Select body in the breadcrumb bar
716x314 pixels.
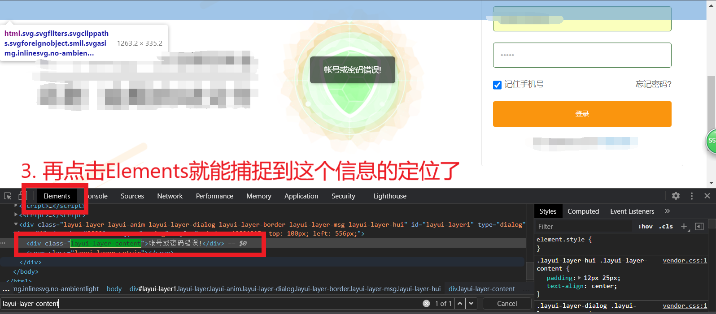pyautogui.click(x=114, y=289)
